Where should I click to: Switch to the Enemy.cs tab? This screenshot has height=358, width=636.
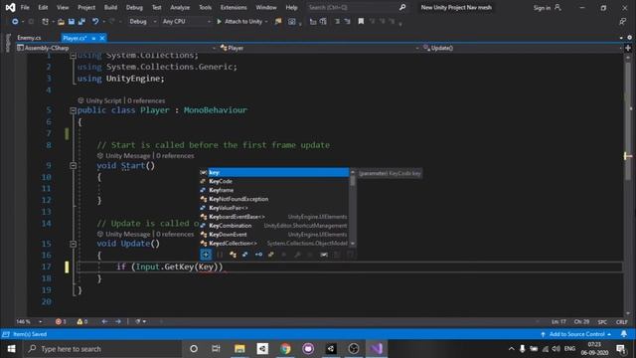pos(29,38)
